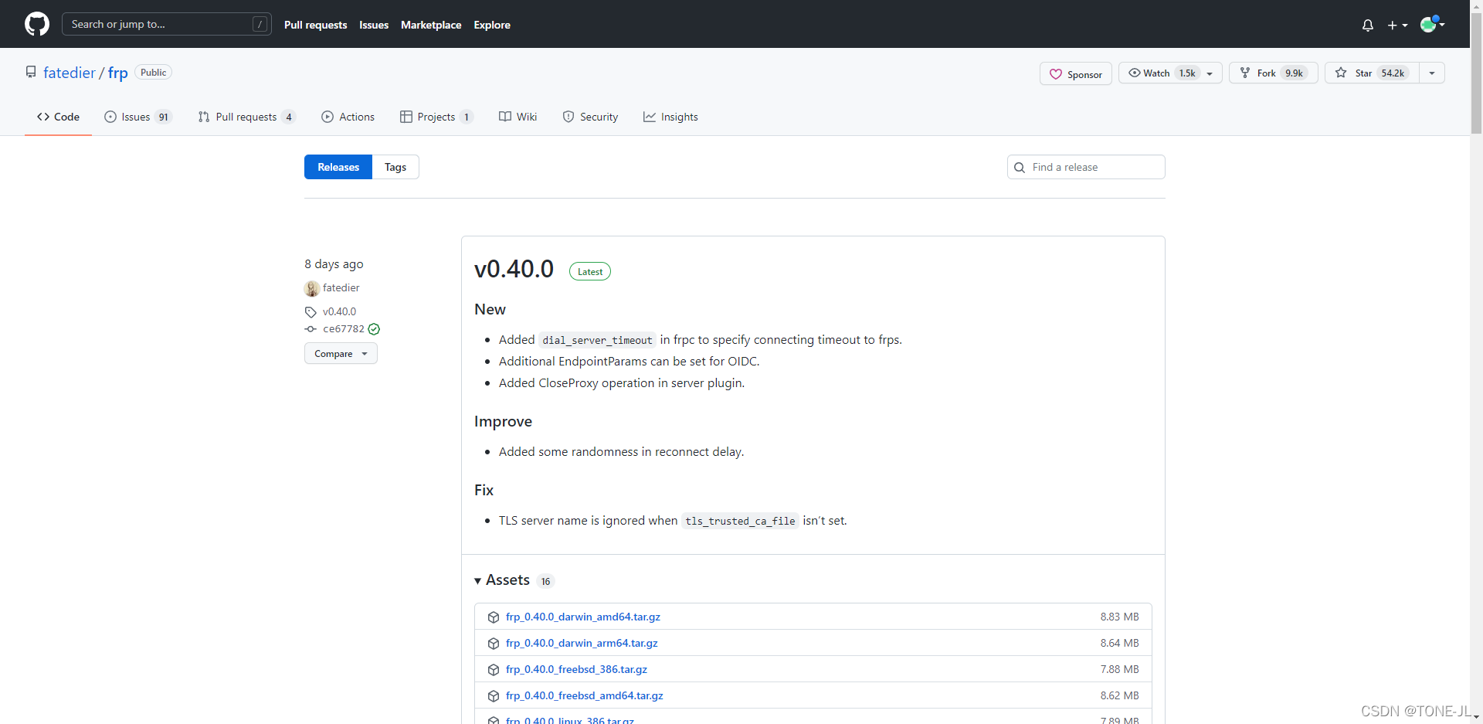Click the magnifier icon in release search
Viewport: 1483px width, 724px height.
[x=1020, y=168]
